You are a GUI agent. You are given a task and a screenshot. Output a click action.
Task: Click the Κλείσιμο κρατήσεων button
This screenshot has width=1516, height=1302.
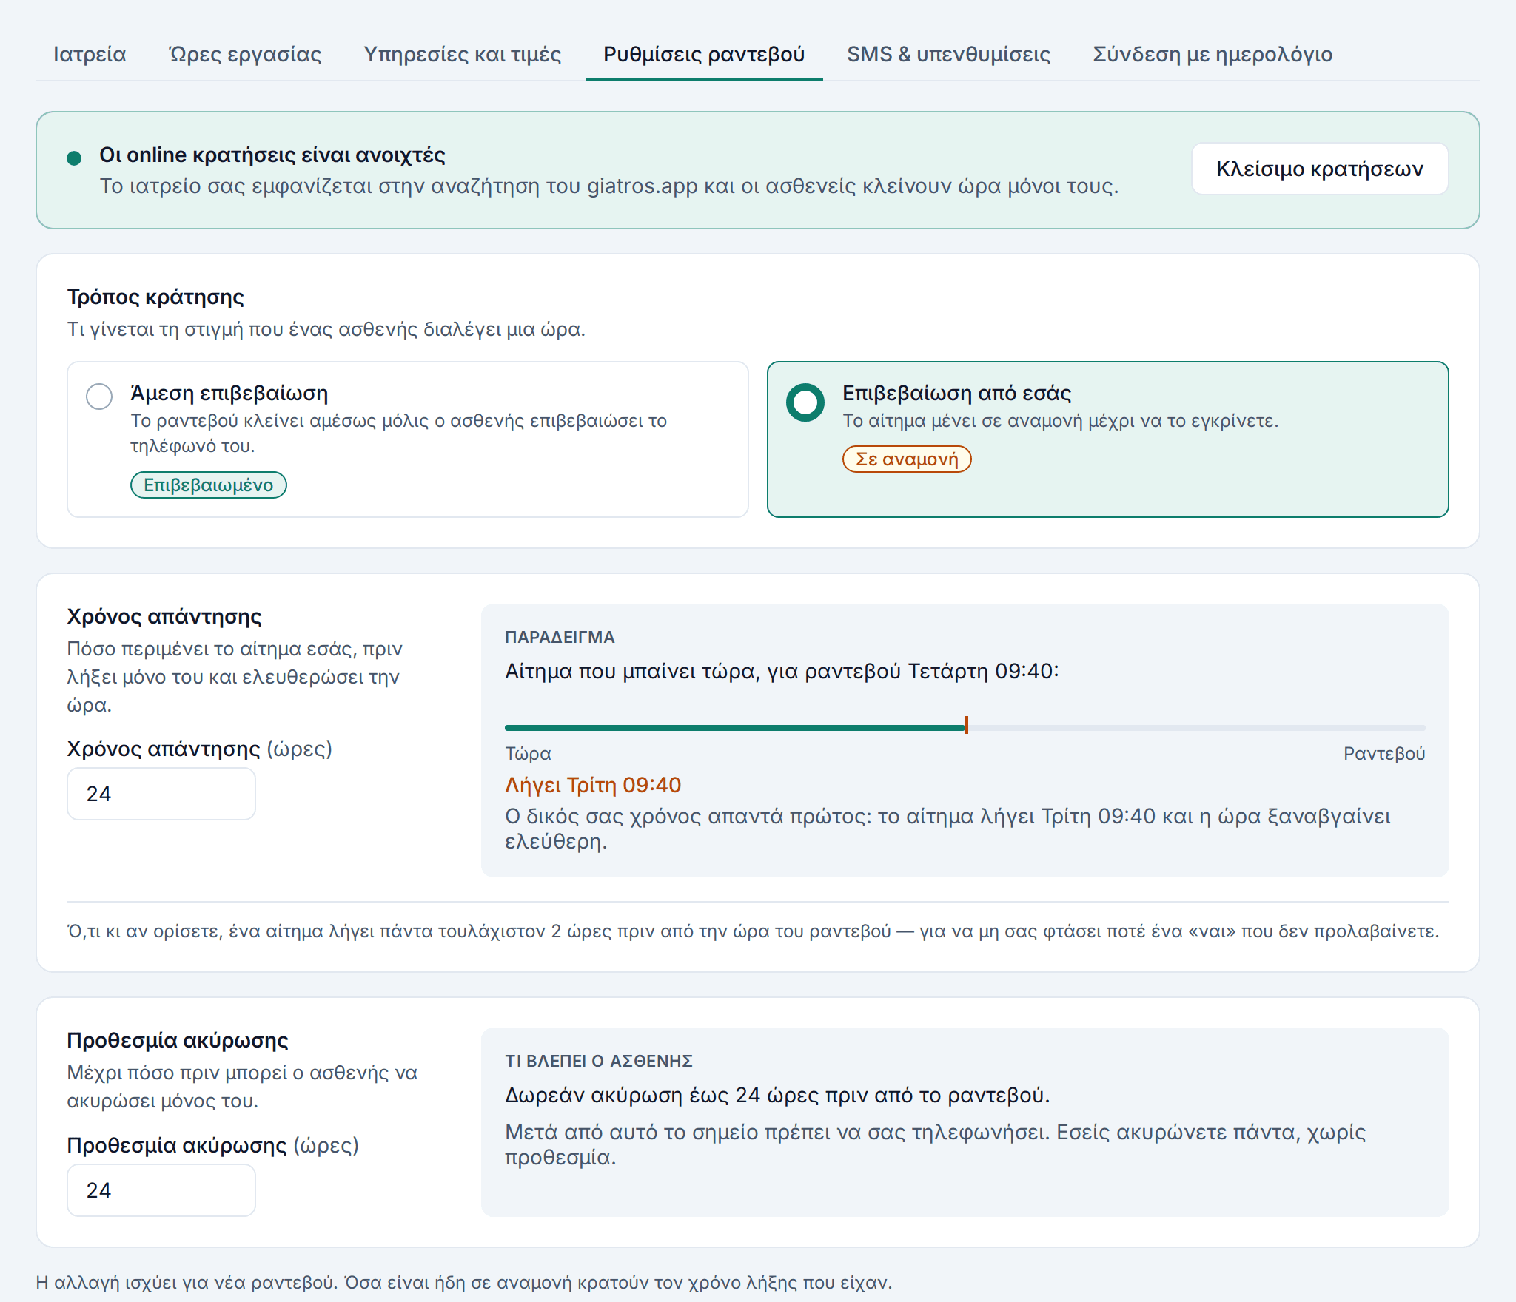[1320, 169]
